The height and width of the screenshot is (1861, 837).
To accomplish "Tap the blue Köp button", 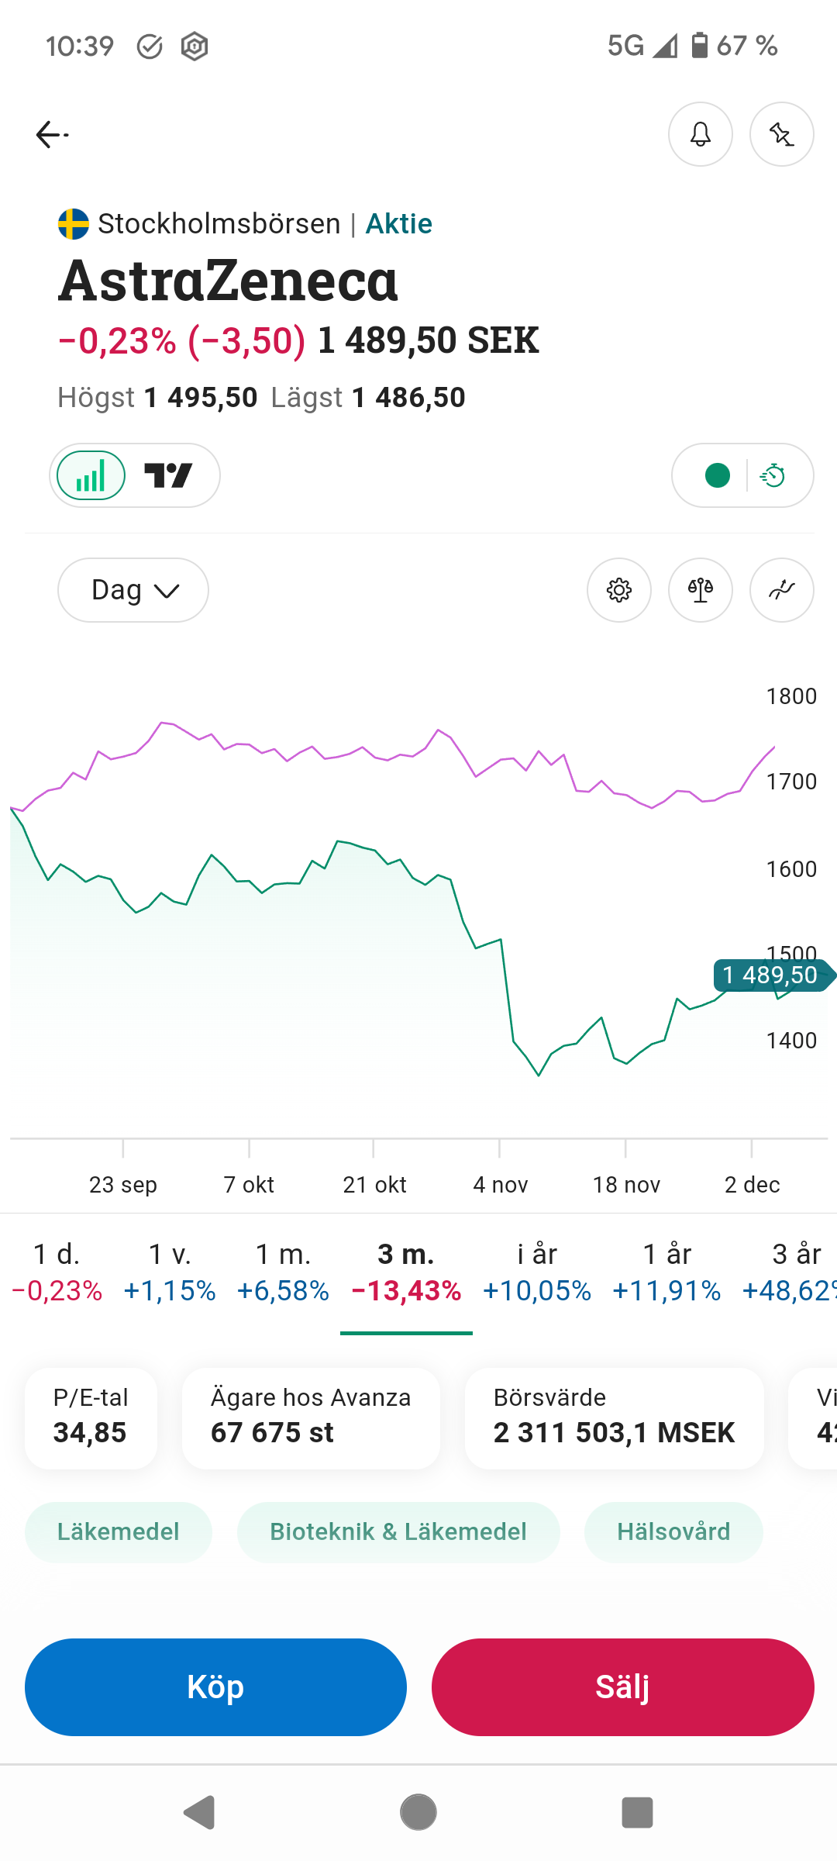I will click(215, 1687).
